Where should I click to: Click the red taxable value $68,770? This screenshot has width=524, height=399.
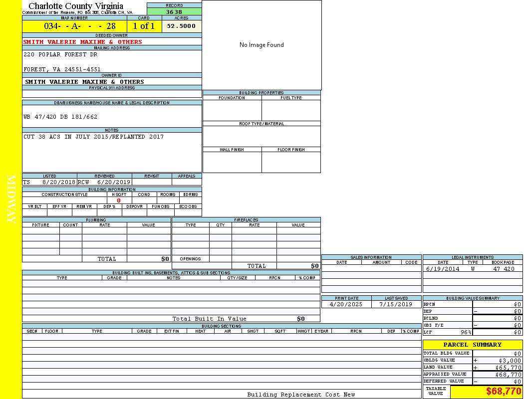pyautogui.click(x=504, y=392)
